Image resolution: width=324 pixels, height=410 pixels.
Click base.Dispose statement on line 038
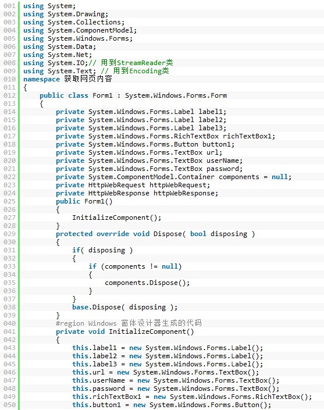[x=124, y=307]
